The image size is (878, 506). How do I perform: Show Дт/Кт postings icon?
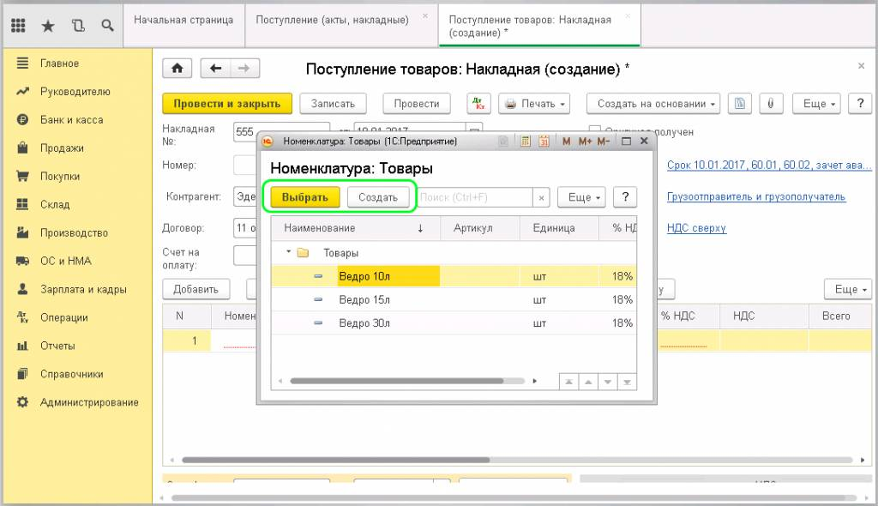point(478,104)
